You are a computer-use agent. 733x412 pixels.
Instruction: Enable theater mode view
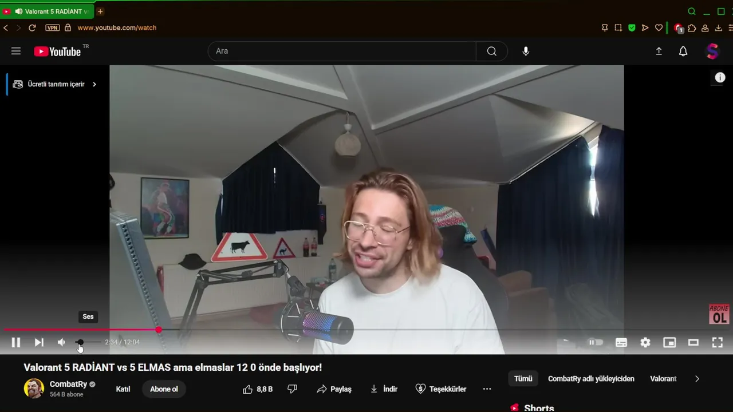coord(693,342)
